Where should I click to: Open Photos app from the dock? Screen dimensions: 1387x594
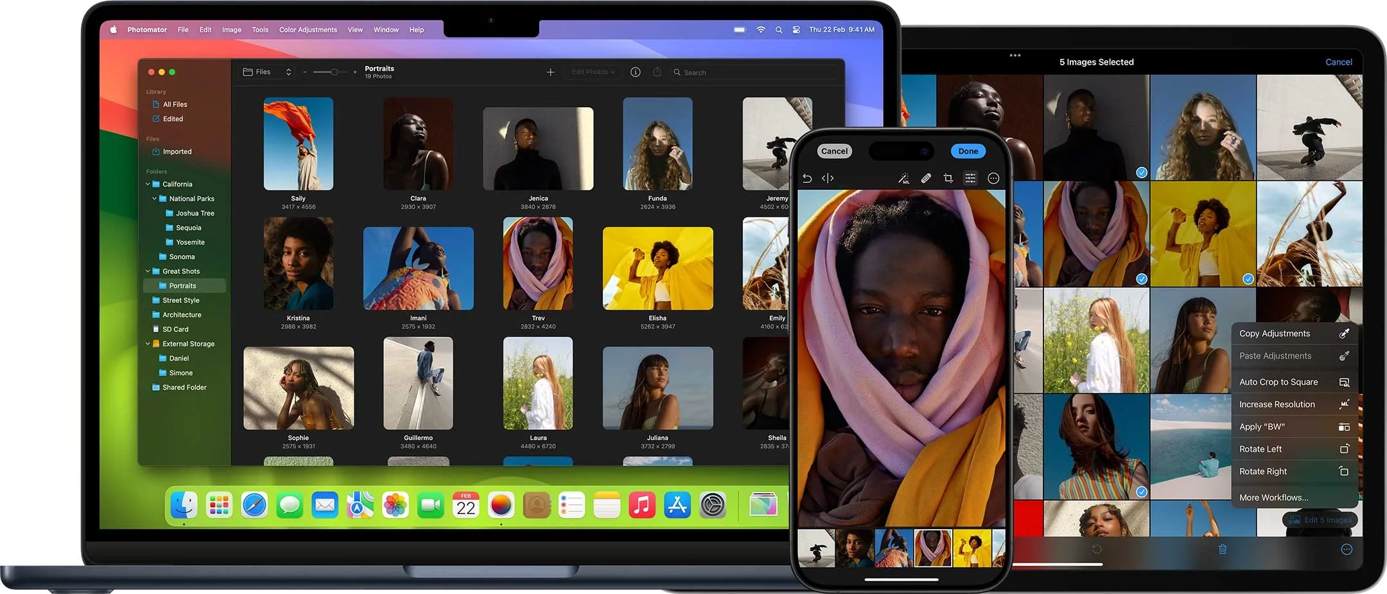tap(396, 505)
